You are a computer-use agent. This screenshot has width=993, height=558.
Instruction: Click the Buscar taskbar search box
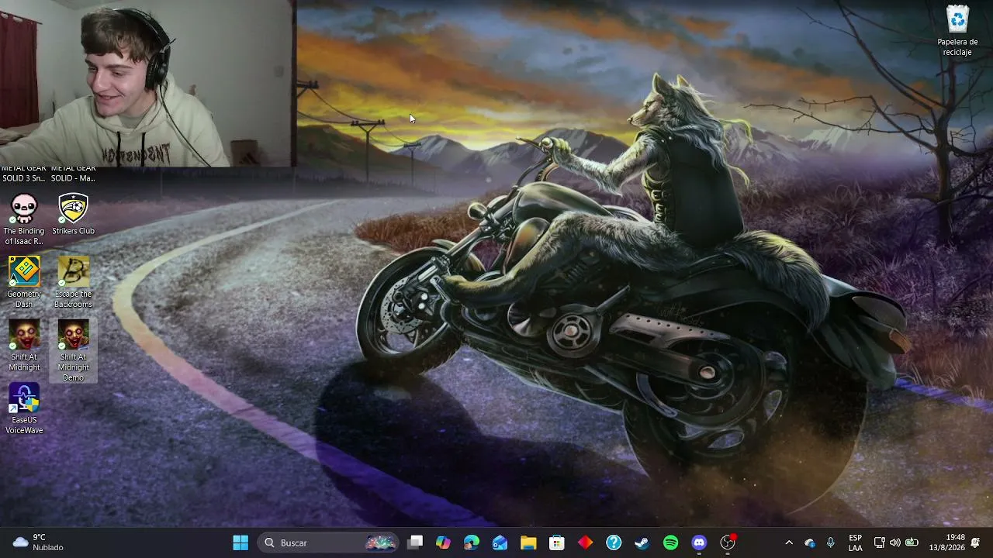(329, 542)
